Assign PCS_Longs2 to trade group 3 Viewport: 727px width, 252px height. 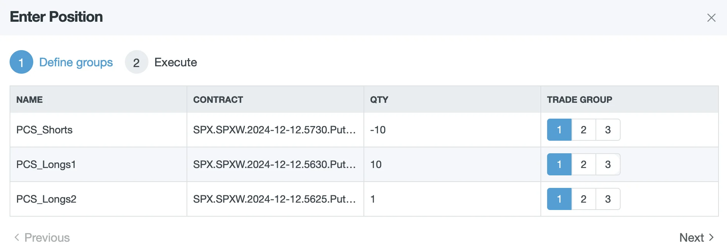point(608,199)
